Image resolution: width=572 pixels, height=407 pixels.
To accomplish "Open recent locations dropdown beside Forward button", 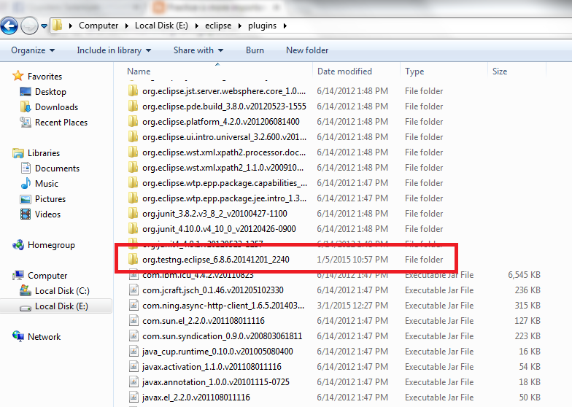I will point(44,26).
